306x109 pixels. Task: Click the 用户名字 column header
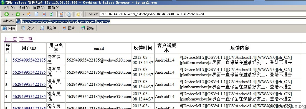coord(56,48)
